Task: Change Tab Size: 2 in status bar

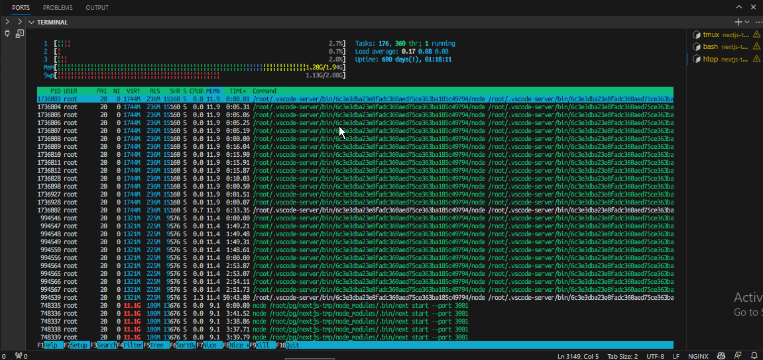Action: 623,355
